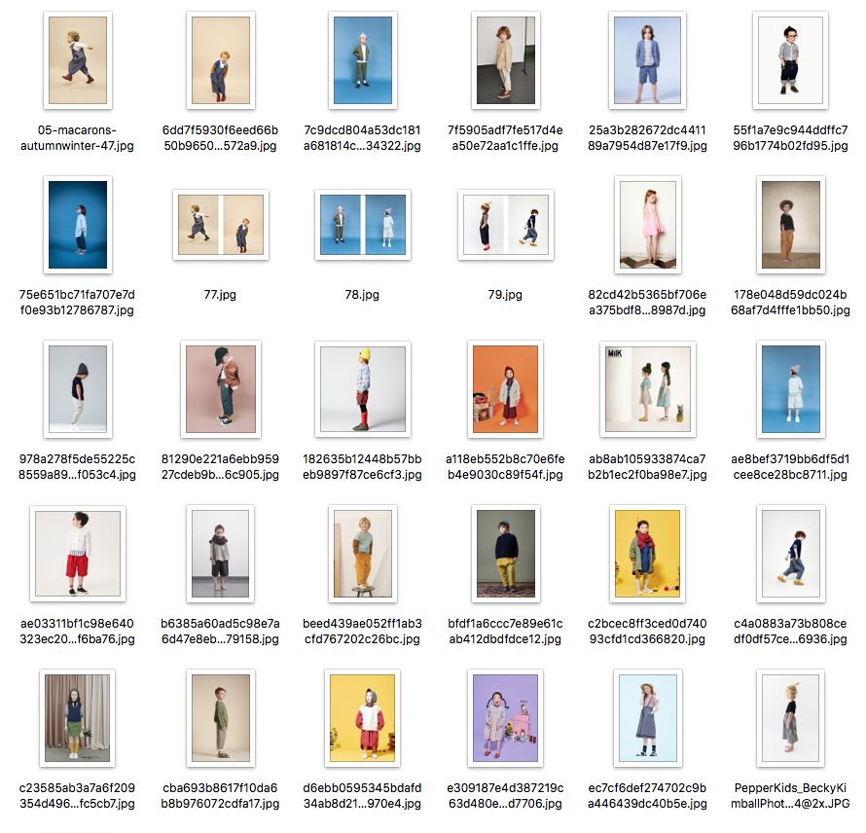866x833 pixels.
Task: Select the 77.jpg image thumbnail
Action: coord(220,225)
